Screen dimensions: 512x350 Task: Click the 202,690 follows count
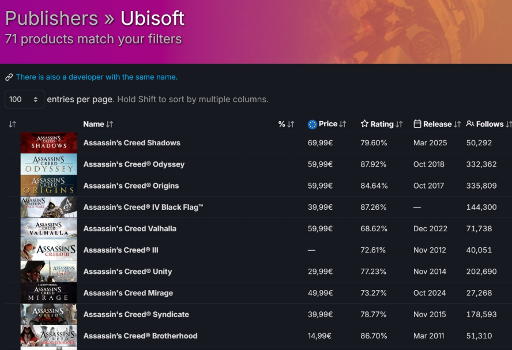point(481,272)
